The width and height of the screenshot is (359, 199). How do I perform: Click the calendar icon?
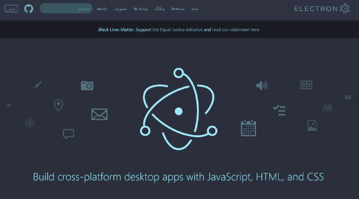pyautogui.click(x=249, y=128)
